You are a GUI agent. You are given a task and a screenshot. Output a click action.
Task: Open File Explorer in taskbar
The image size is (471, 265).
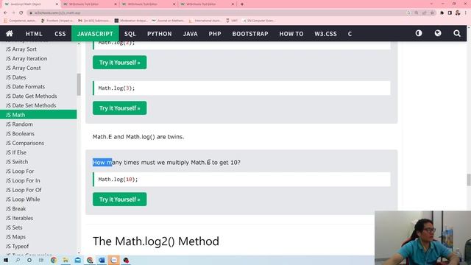[65, 260]
